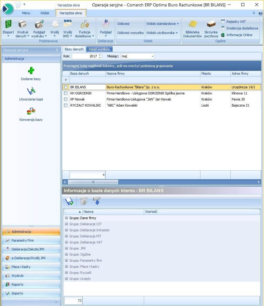Screen dimensions: 264x306
Task: Open Rejestry VAT
Action: pos(234,22)
